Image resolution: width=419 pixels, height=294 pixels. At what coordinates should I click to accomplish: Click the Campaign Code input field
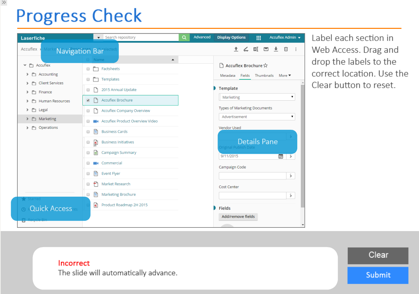coord(253,176)
